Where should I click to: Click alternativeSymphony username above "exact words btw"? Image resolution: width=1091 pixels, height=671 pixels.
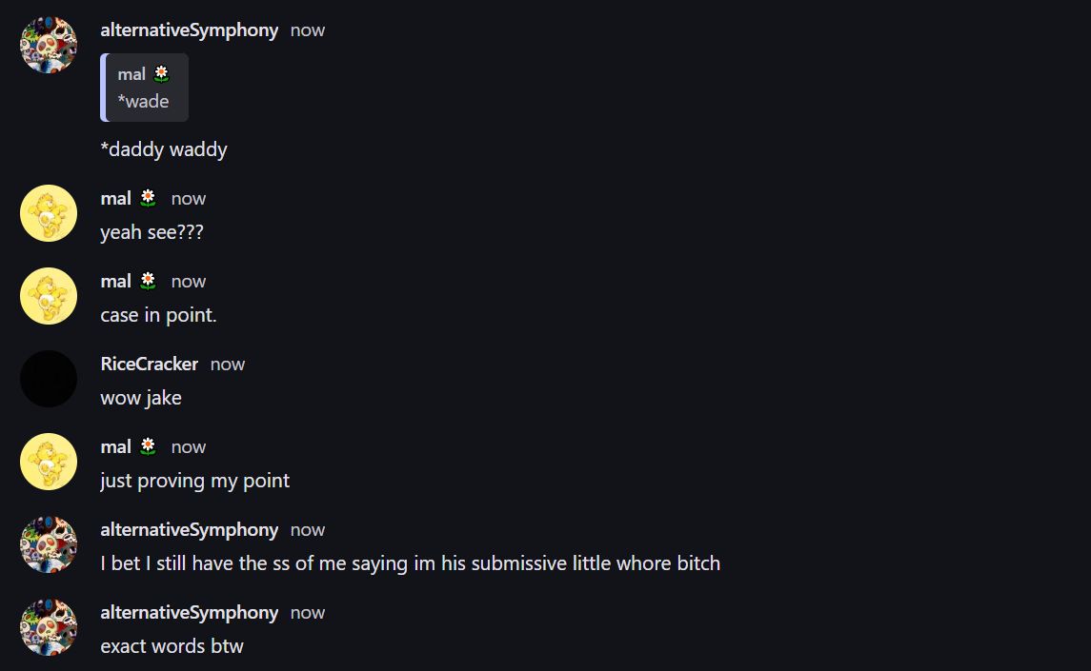[189, 612]
